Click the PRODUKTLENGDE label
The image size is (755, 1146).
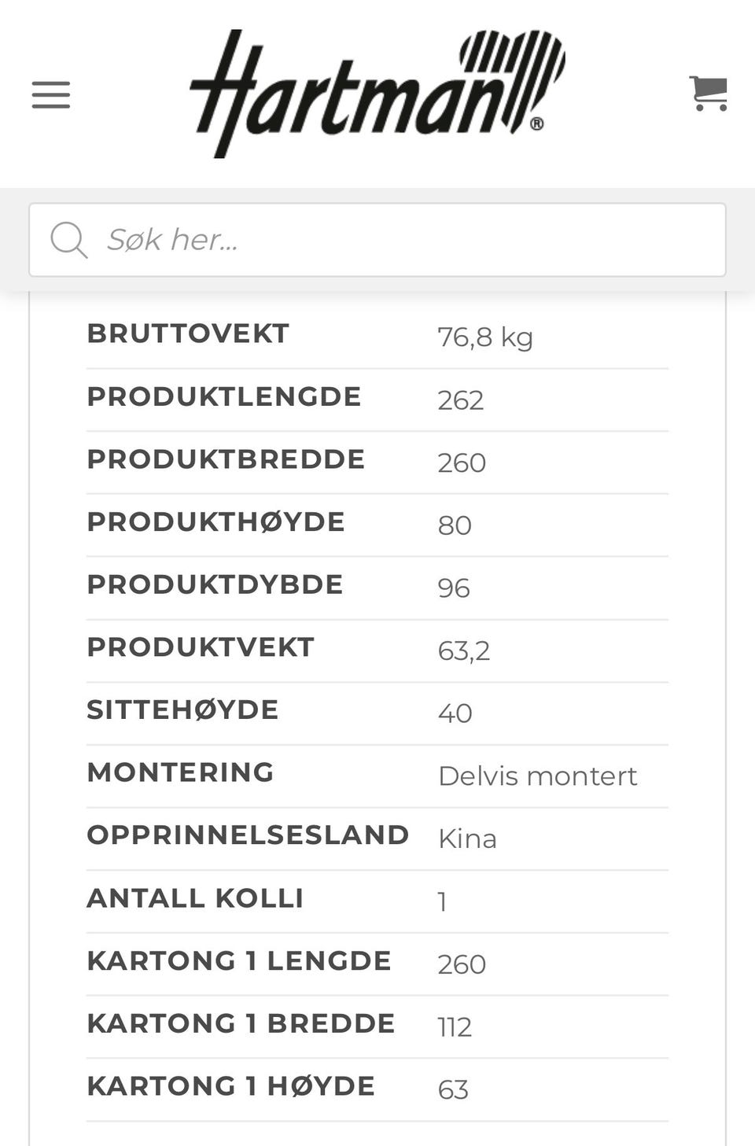point(225,396)
